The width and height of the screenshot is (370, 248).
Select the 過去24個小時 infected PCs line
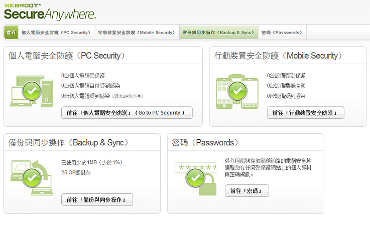tap(102, 96)
